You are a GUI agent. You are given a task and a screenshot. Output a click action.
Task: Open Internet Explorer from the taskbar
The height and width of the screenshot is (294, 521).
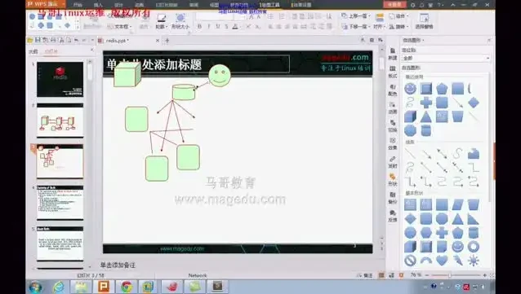tap(59, 287)
